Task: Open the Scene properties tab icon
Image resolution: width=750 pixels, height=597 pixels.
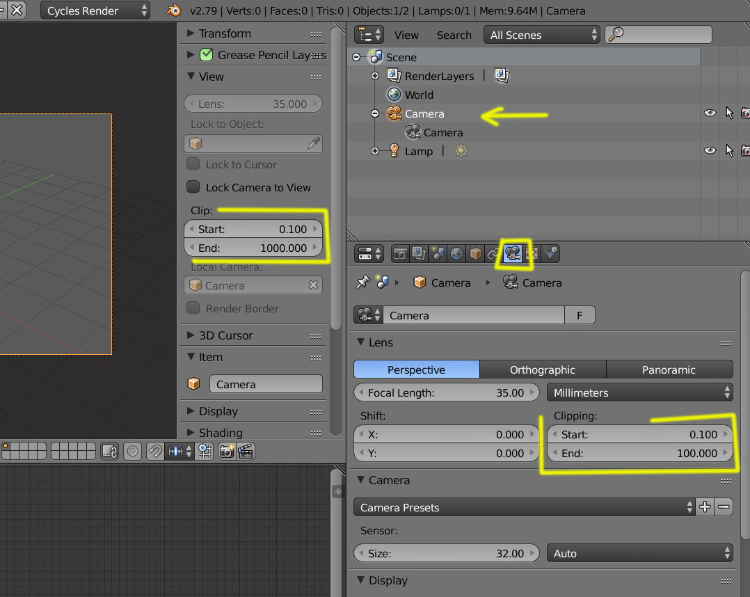Action: pos(437,253)
